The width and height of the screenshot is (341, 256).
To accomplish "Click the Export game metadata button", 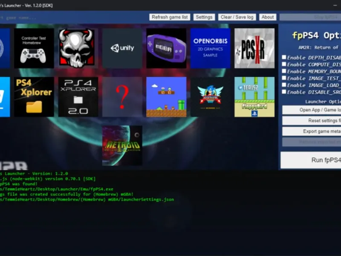I will point(312,131).
